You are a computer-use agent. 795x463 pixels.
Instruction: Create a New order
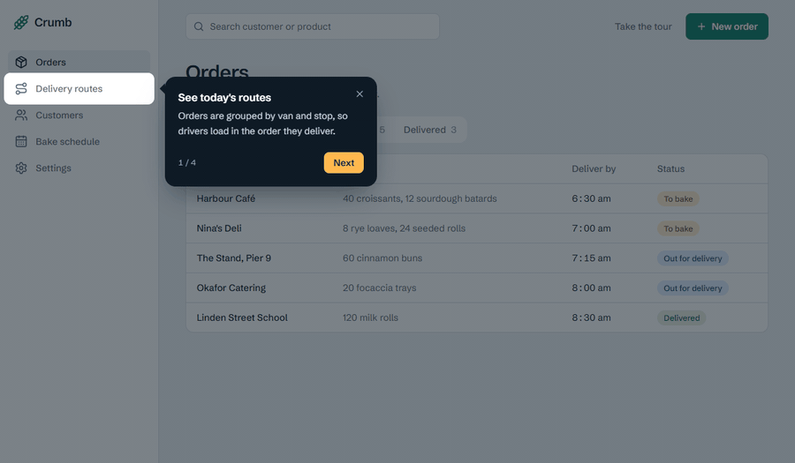pos(727,26)
